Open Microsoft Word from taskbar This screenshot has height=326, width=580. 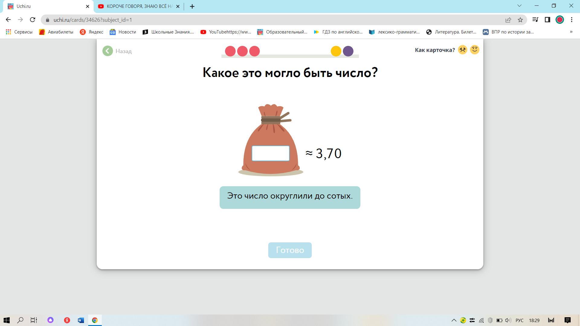[81, 320]
